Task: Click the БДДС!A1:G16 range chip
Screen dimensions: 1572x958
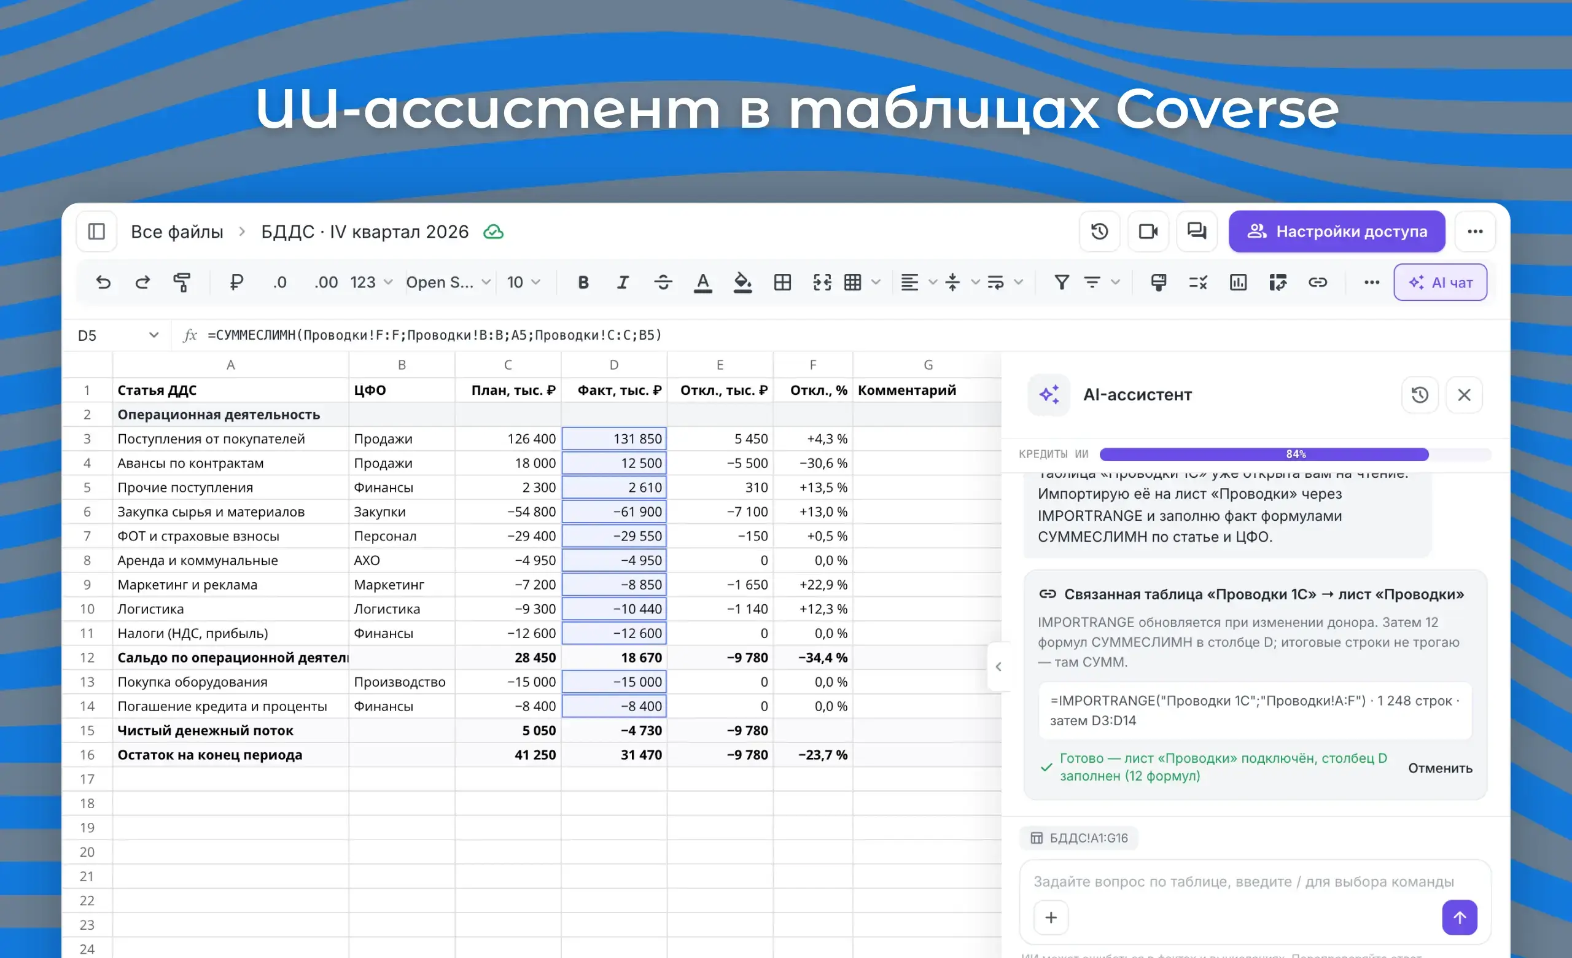Action: tap(1079, 838)
